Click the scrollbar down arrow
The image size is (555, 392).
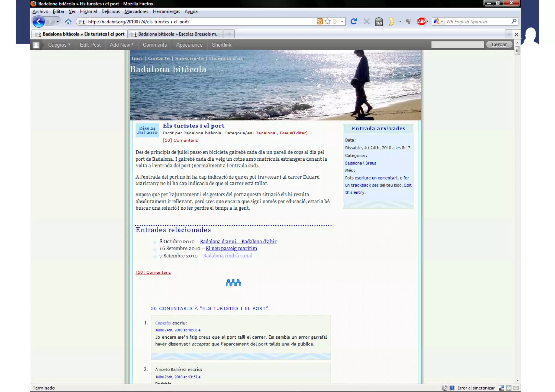517,381
